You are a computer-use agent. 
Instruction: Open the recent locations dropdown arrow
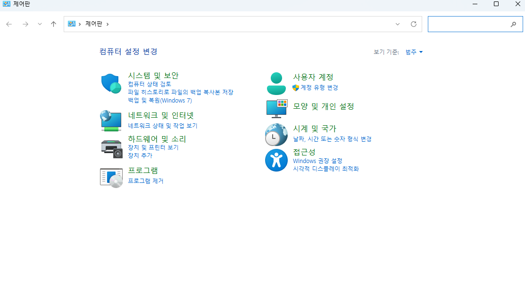click(40, 24)
